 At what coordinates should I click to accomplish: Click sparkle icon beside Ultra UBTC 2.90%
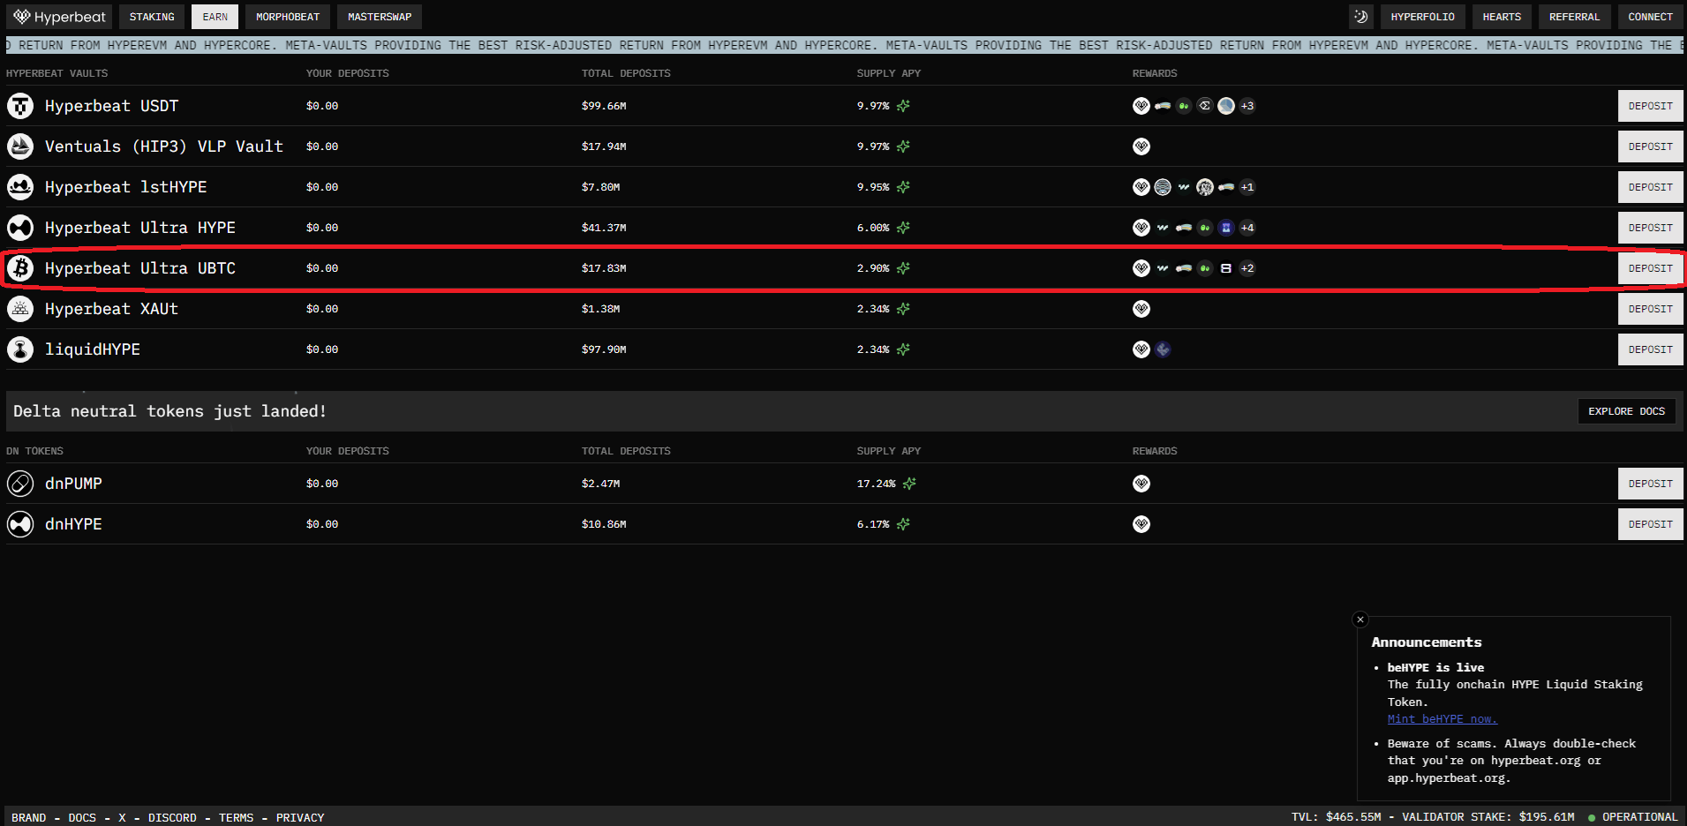903,268
